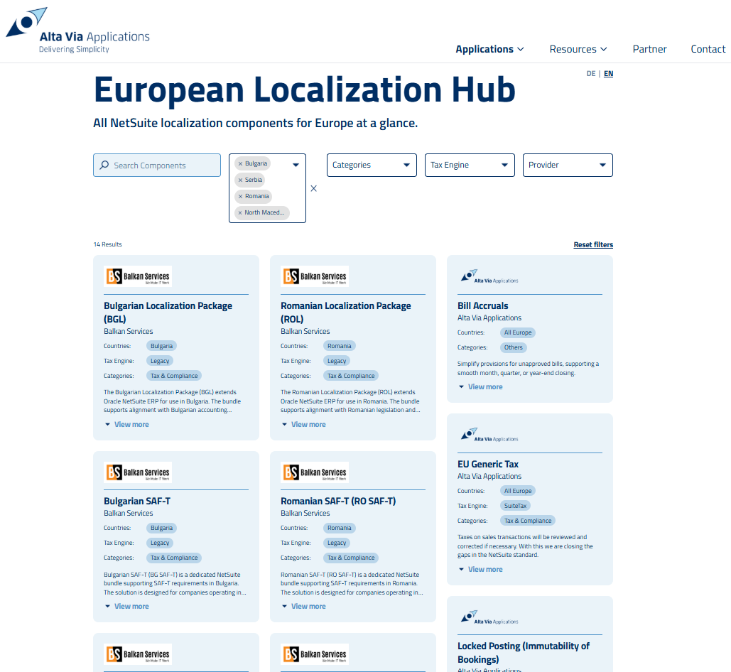Remove the Romania country filter chip
Screen dimensions: 731x672
coord(241,196)
